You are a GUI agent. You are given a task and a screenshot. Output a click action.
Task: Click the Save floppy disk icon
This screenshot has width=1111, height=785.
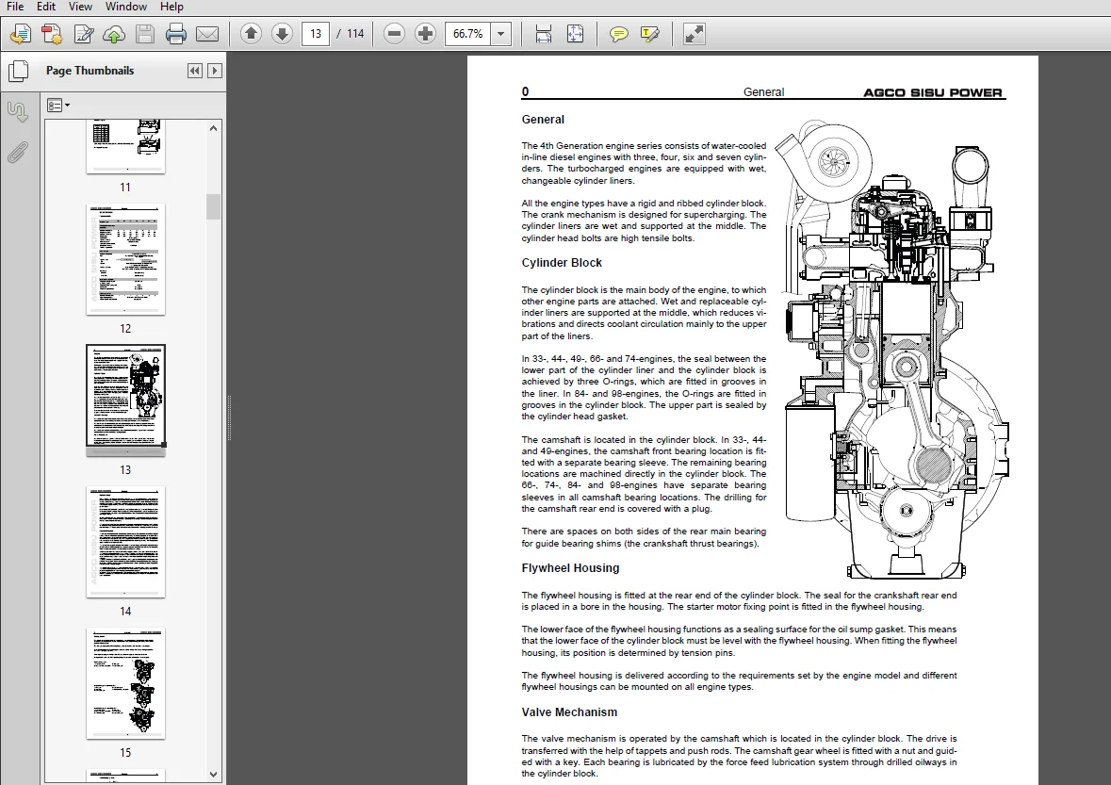click(x=145, y=33)
